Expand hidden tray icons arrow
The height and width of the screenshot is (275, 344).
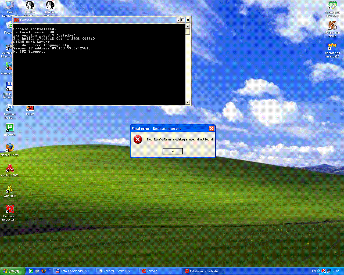[x=319, y=271]
